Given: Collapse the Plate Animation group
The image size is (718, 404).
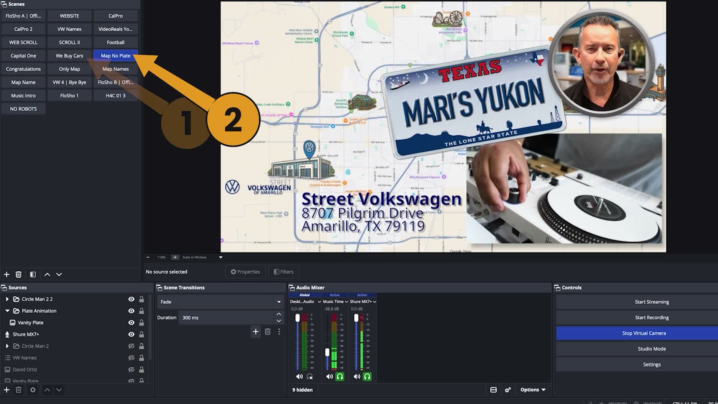Looking at the screenshot, I should (7, 311).
